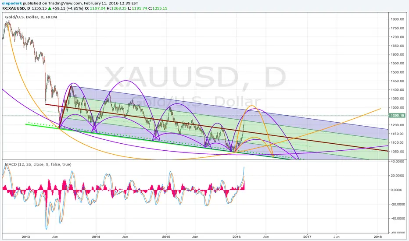Click the open value O:1197.04
This screenshot has width=409, height=241.
[95, 8]
